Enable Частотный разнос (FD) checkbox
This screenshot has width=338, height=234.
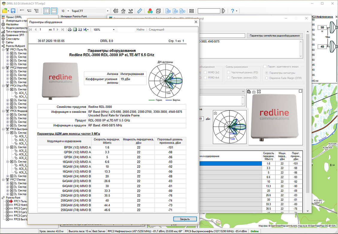[x=229, y=72]
